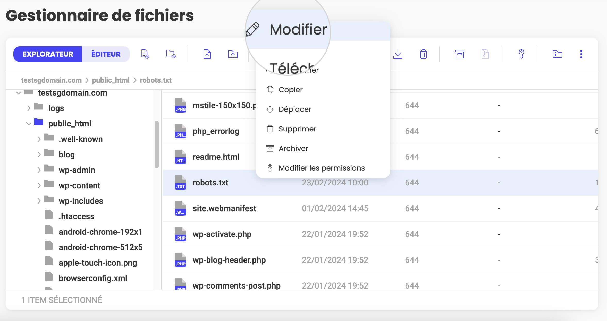Click the download icon in toolbar
This screenshot has width=607, height=321.
click(398, 54)
